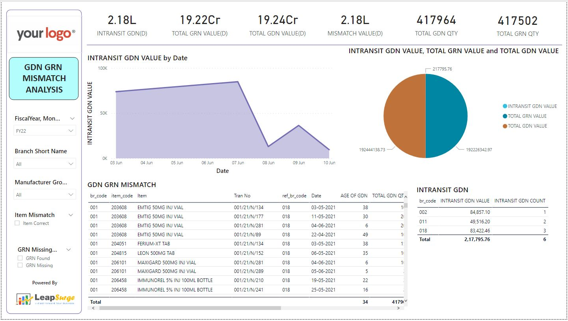
Task: Click TOTAL GDN VALUE legend marker
Action: pos(505,126)
